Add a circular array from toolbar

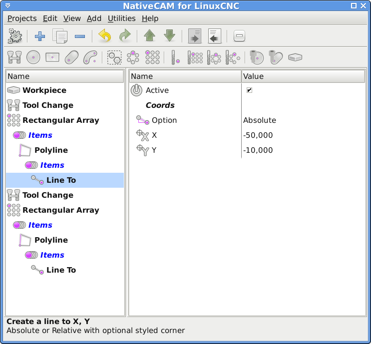pos(133,57)
